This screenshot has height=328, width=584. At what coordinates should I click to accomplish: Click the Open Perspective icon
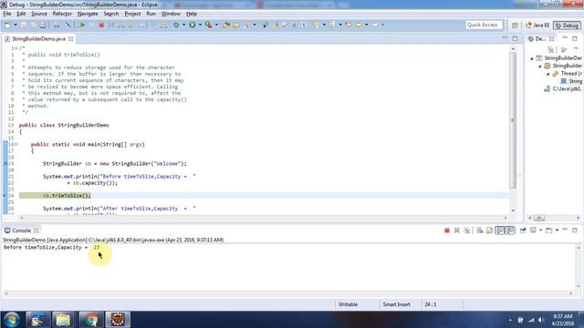click(x=515, y=26)
